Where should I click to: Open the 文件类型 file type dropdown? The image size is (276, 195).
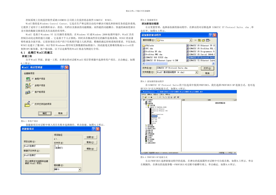pos(196,72)
